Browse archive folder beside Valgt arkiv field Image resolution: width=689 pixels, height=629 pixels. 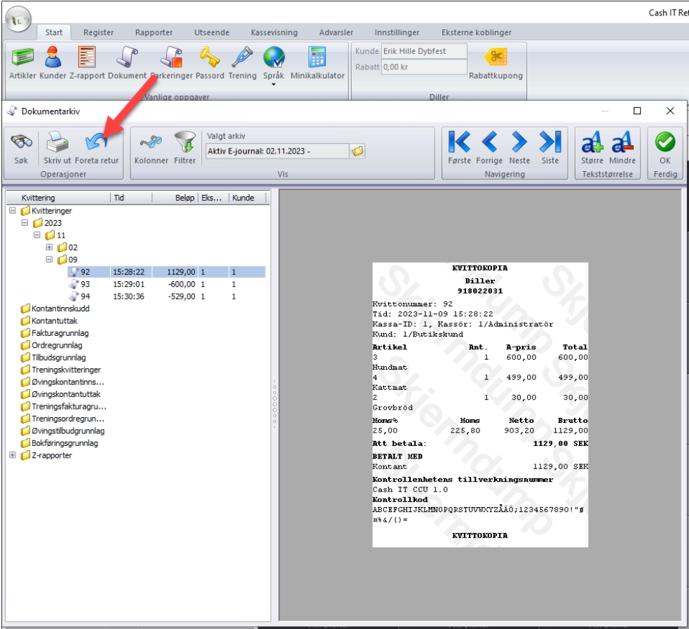coord(357,151)
